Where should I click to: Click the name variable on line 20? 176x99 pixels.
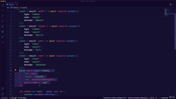click(x=41, y=56)
